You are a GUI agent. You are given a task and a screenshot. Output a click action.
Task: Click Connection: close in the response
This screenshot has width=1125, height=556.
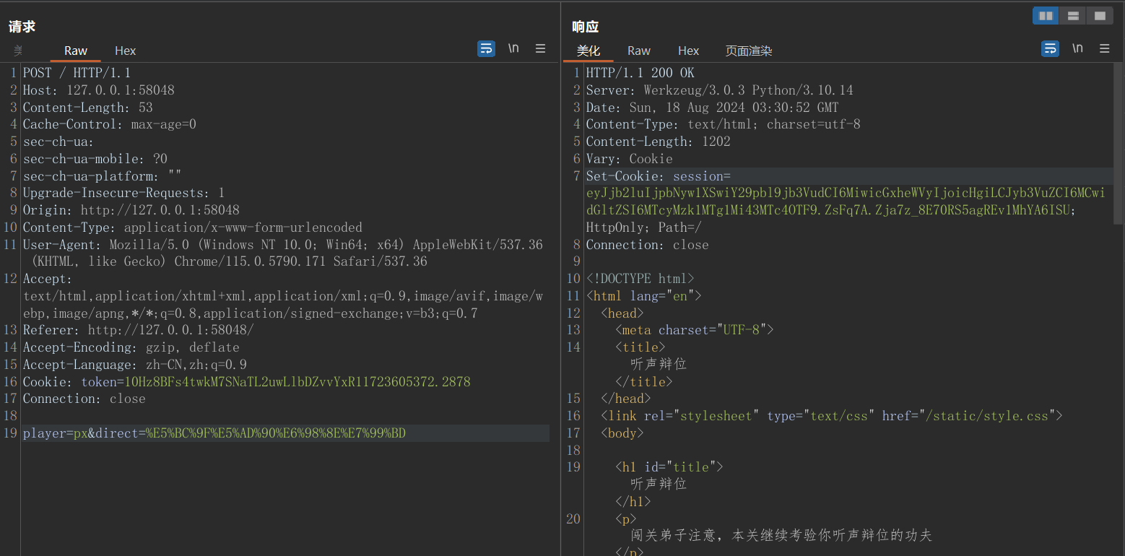(647, 245)
